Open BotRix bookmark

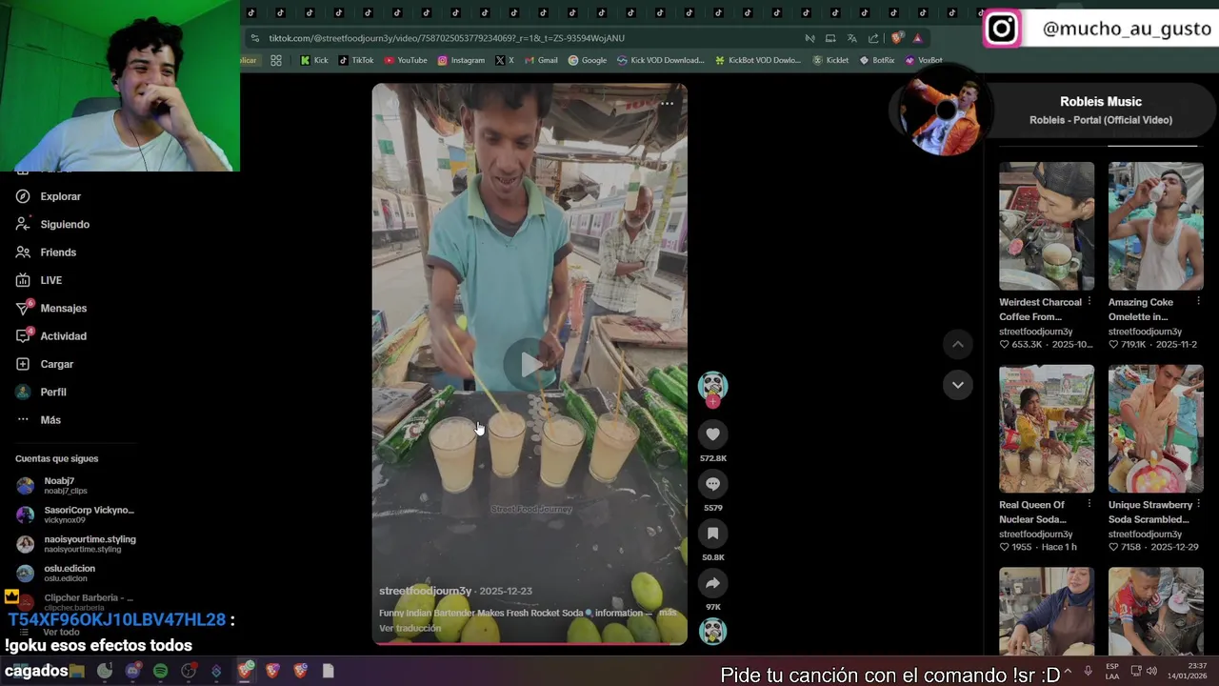point(877,60)
